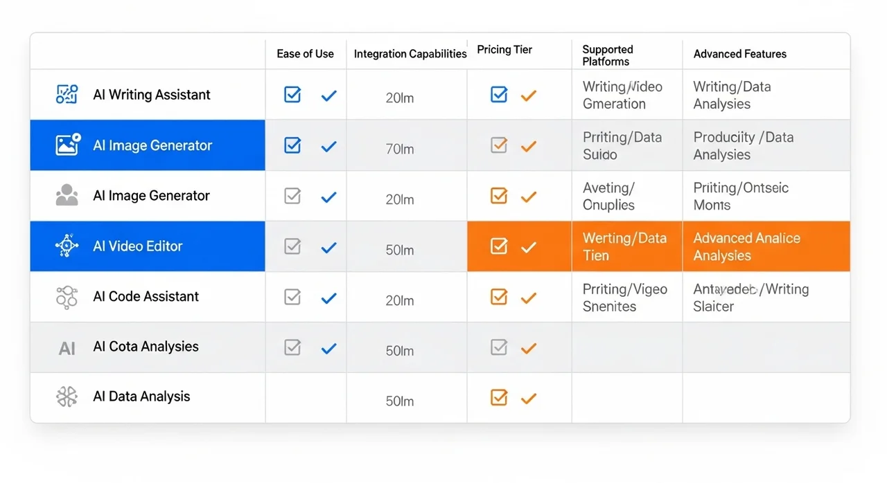Screen dimensions: 887x483
Task: Click the gray person icon beside AI Image Generator
Action: click(67, 196)
